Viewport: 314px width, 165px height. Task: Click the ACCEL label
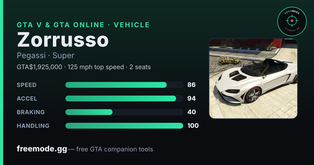tap(27, 98)
